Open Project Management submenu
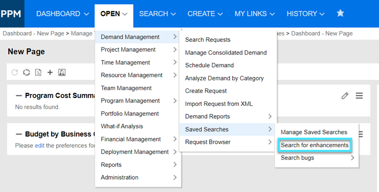This screenshot has width=379, height=192. (x=138, y=50)
